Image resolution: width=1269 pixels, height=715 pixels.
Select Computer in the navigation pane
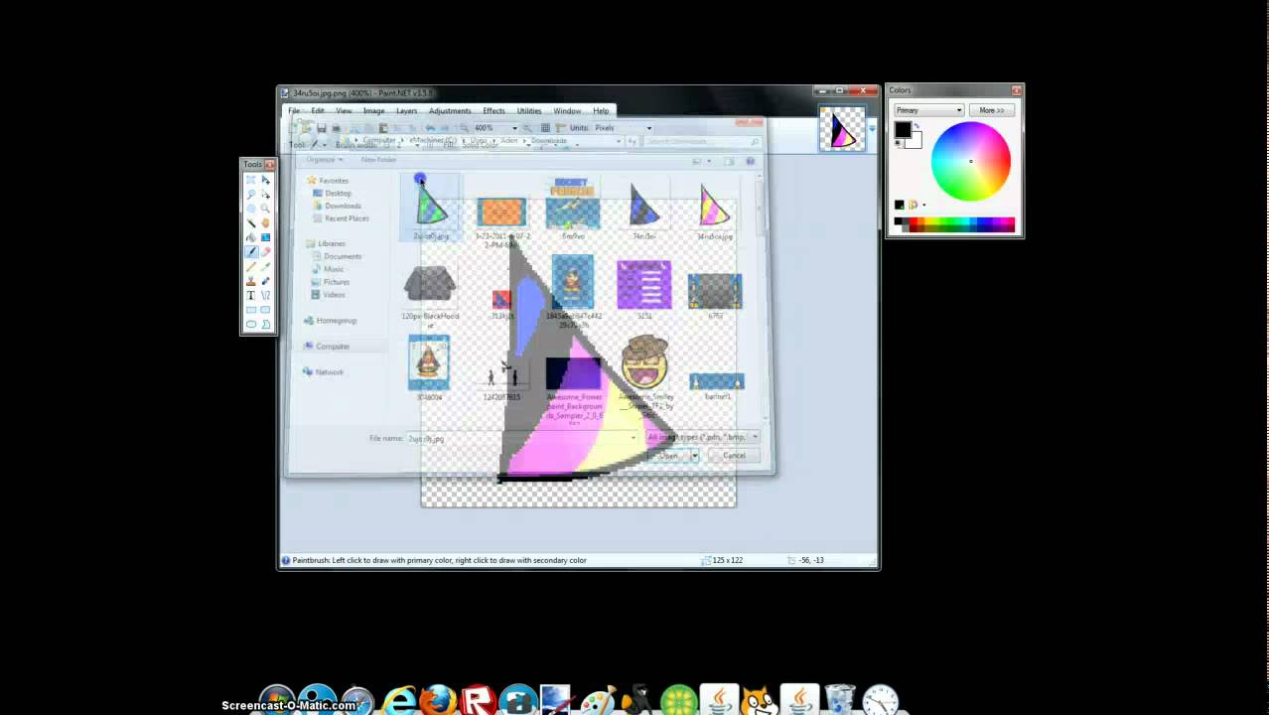point(333,347)
